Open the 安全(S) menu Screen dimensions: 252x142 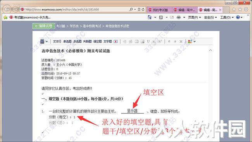tap(211, 17)
